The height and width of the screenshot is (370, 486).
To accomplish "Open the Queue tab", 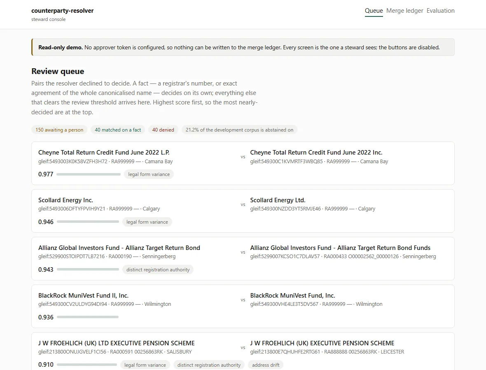I will pos(374,11).
